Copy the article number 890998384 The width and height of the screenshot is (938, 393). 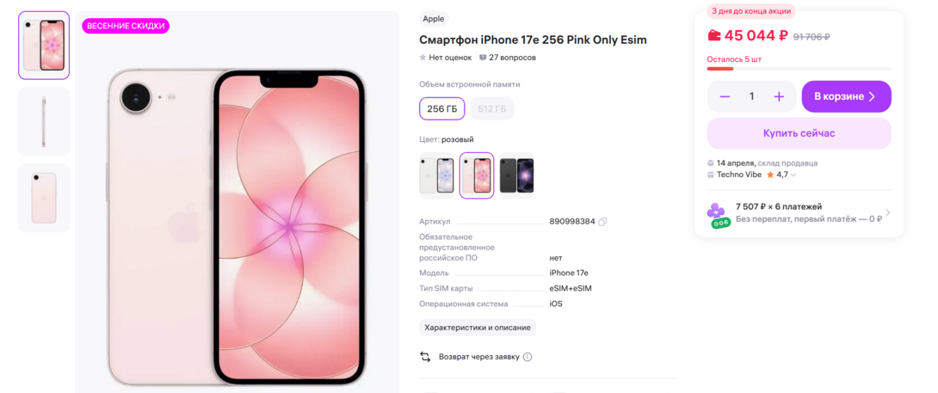(x=603, y=222)
